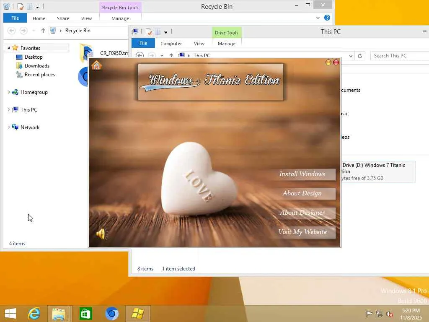This screenshot has width=429, height=322.
Task: Select the Drive (D:) Windows 7 Titanic item
Action: pyautogui.click(x=378, y=171)
